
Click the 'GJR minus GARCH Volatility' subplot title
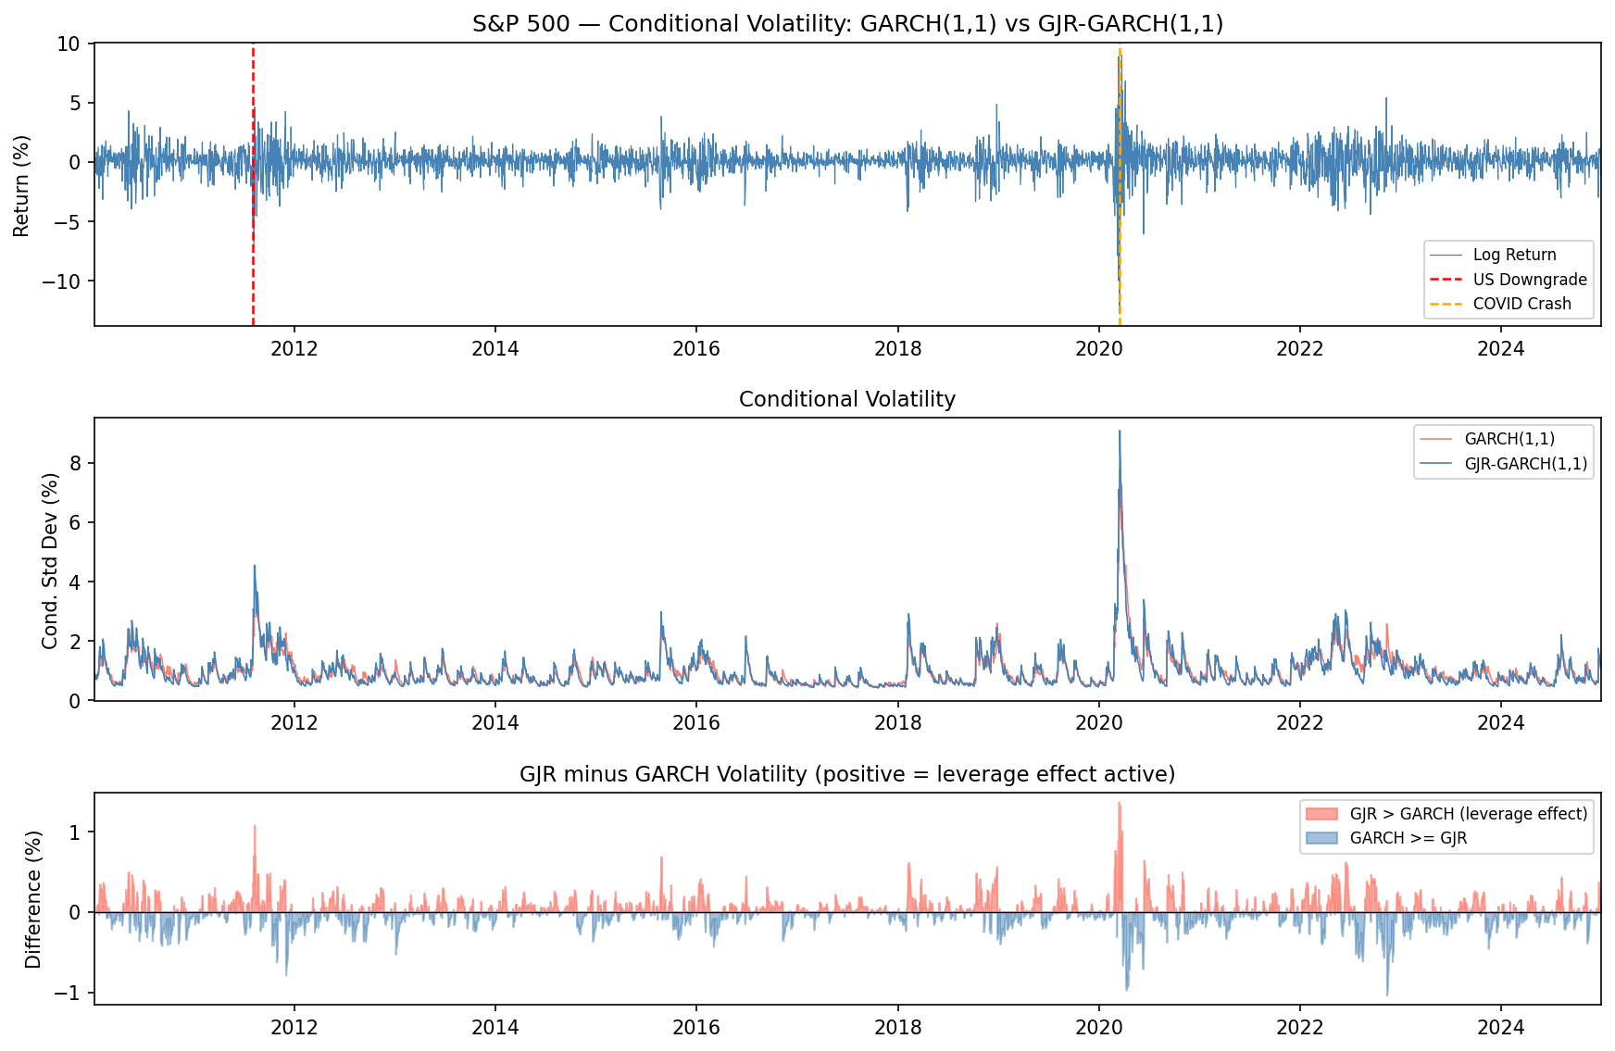click(847, 774)
